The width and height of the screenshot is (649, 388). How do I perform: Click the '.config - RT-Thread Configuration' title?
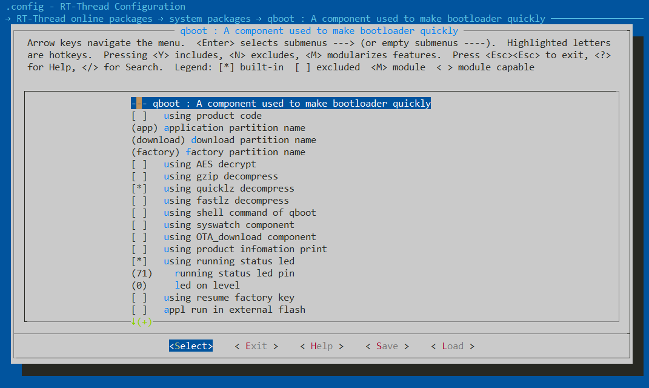pyautogui.click(x=96, y=7)
